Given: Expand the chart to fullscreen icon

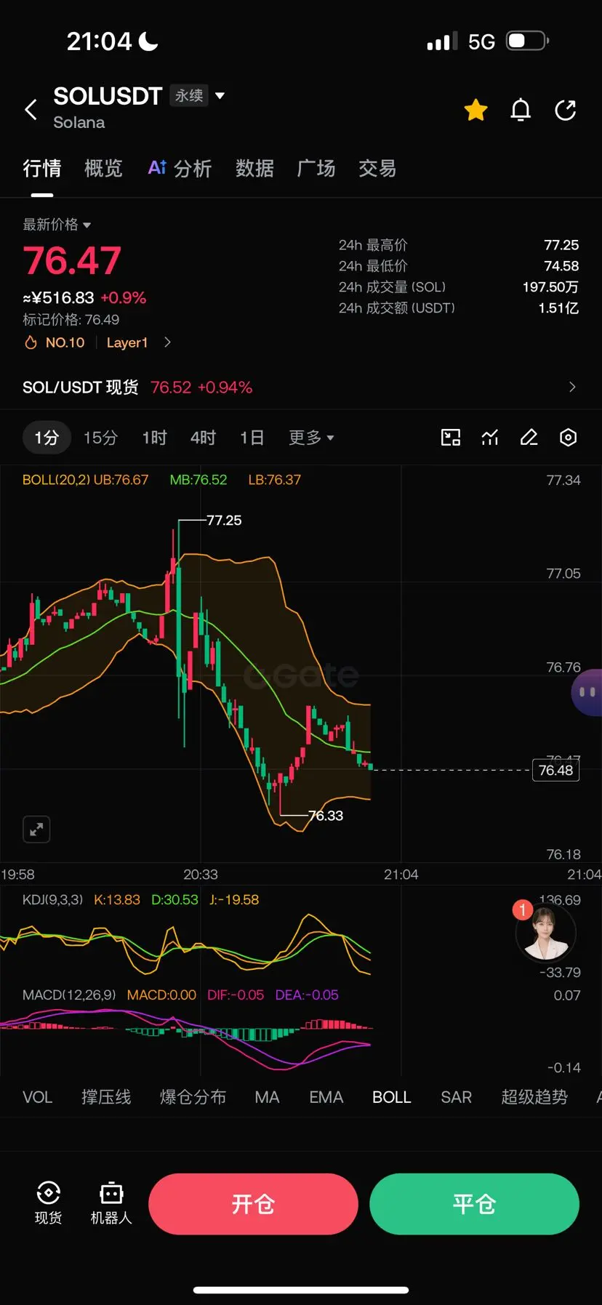Looking at the screenshot, I should (x=36, y=830).
